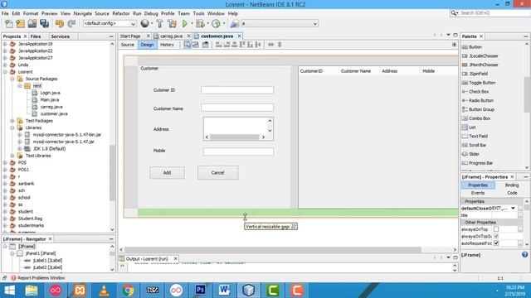The height and width of the screenshot is (298, 531).
Task: Click the Profile Project clock icon
Action: (x=216, y=24)
